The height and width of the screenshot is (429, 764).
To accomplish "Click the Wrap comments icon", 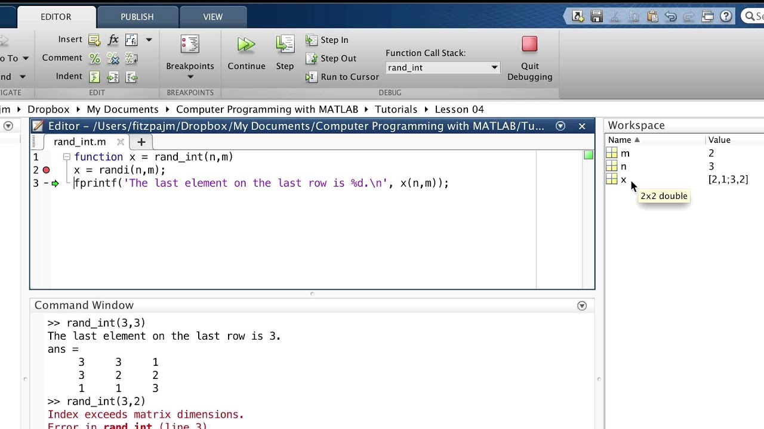I will pos(131,58).
